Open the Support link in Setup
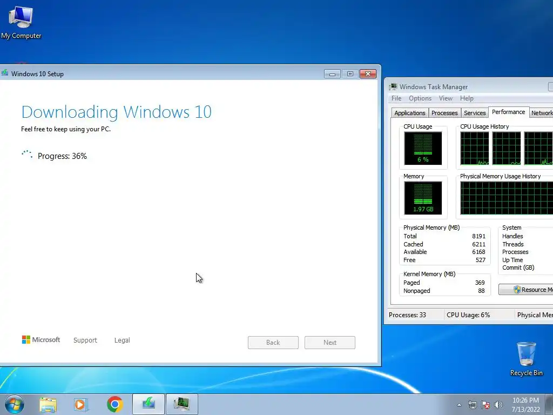 point(85,340)
